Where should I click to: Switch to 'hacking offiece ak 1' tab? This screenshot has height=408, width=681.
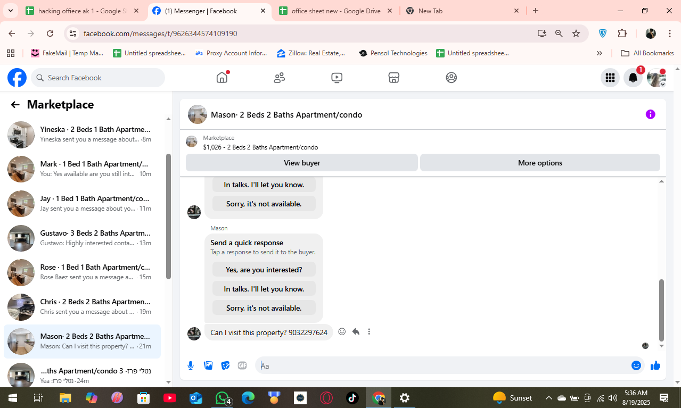(x=83, y=11)
